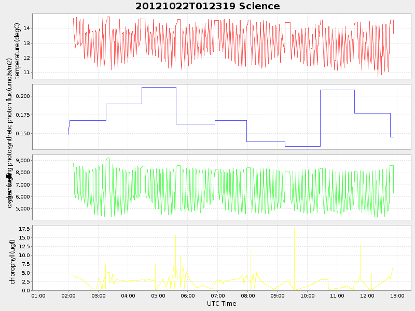Click temperature tick value 13
415x311 pixels.
[x=27, y=43]
